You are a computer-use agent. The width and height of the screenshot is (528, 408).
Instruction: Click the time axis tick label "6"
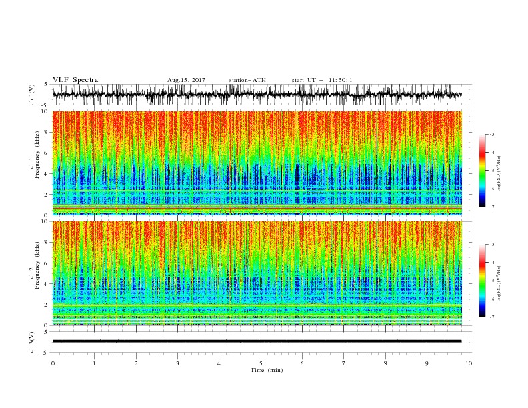[302, 363]
